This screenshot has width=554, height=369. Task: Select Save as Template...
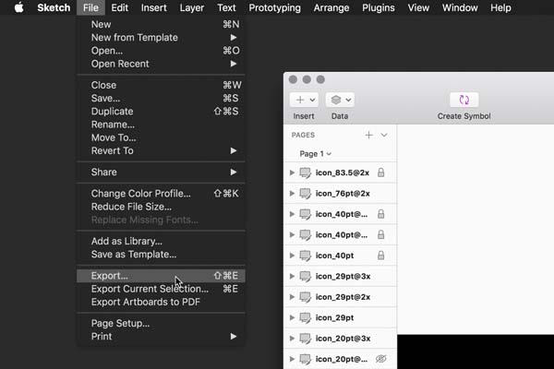tap(161, 255)
